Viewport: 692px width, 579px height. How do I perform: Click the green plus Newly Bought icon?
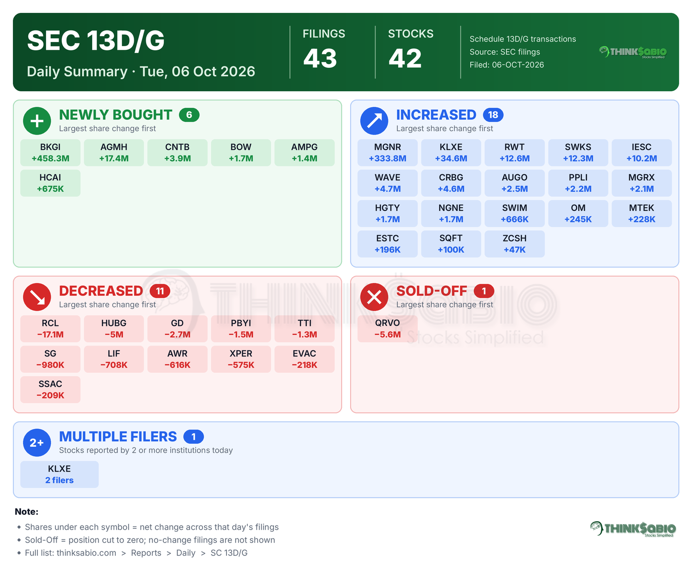coord(37,121)
